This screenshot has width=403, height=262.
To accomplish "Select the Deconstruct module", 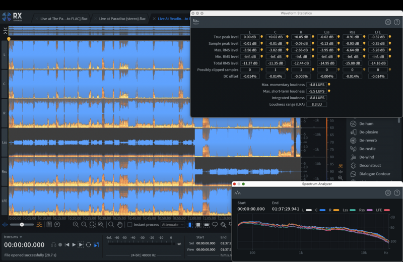I will click(370, 165).
